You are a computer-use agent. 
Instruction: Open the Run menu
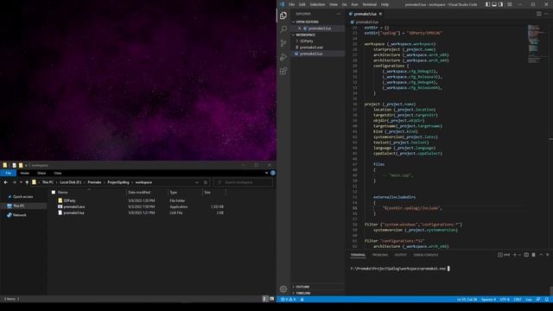355,4
